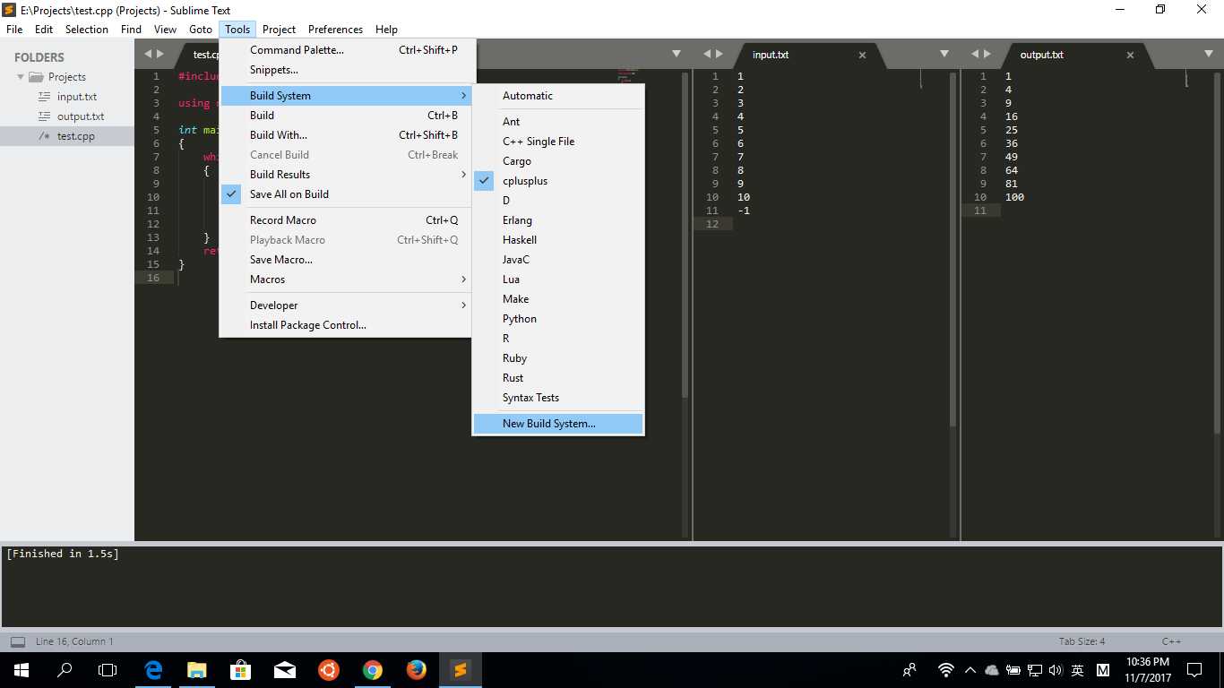This screenshot has height=688, width=1224.
Task: Click the Sublime Text taskbar icon
Action: 461,670
